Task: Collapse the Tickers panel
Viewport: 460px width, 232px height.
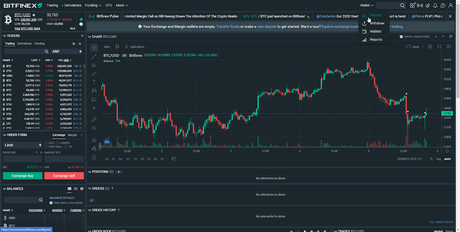Action: click(5, 36)
